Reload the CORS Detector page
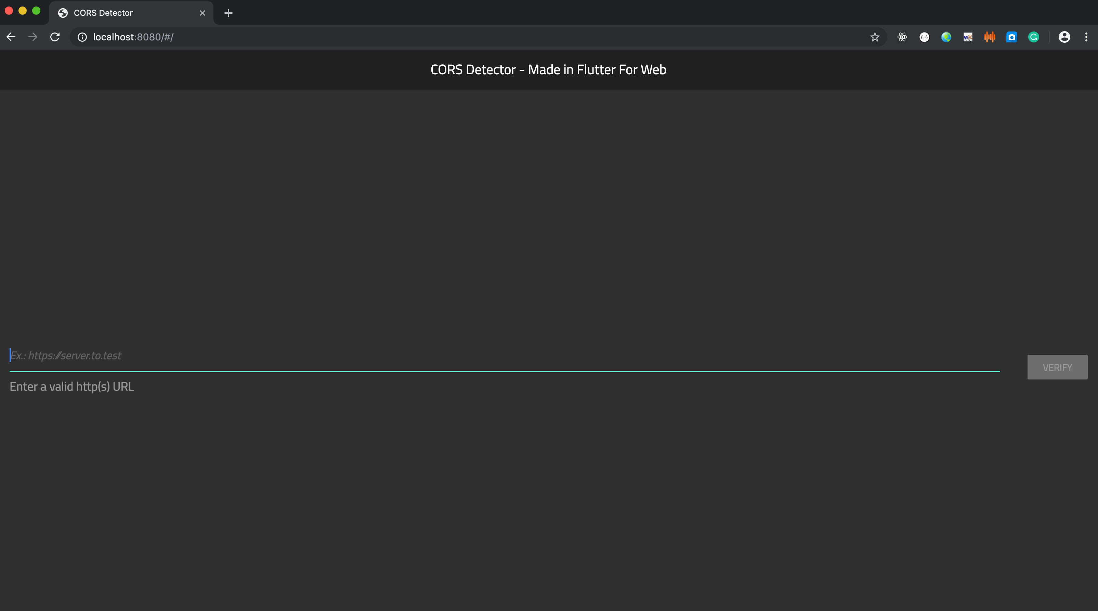This screenshot has height=611, width=1098. 55,37
